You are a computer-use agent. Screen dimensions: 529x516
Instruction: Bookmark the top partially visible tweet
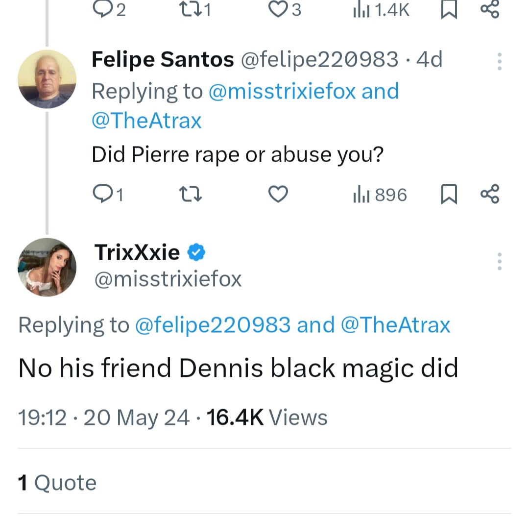coord(448,10)
